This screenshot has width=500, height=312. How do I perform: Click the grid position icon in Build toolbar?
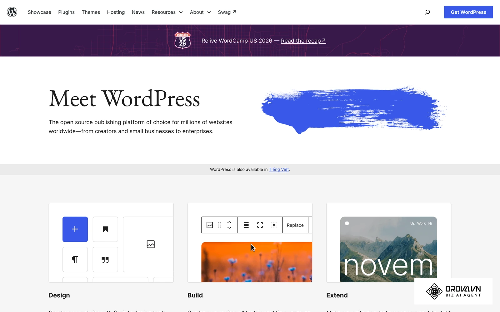274,225
